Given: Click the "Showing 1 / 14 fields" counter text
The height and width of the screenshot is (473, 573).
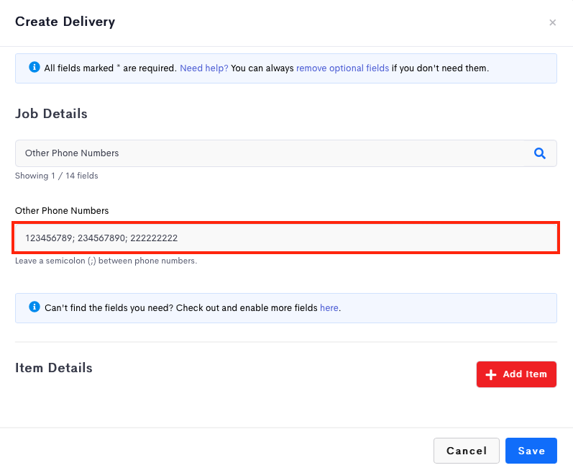Looking at the screenshot, I should [x=57, y=176].
